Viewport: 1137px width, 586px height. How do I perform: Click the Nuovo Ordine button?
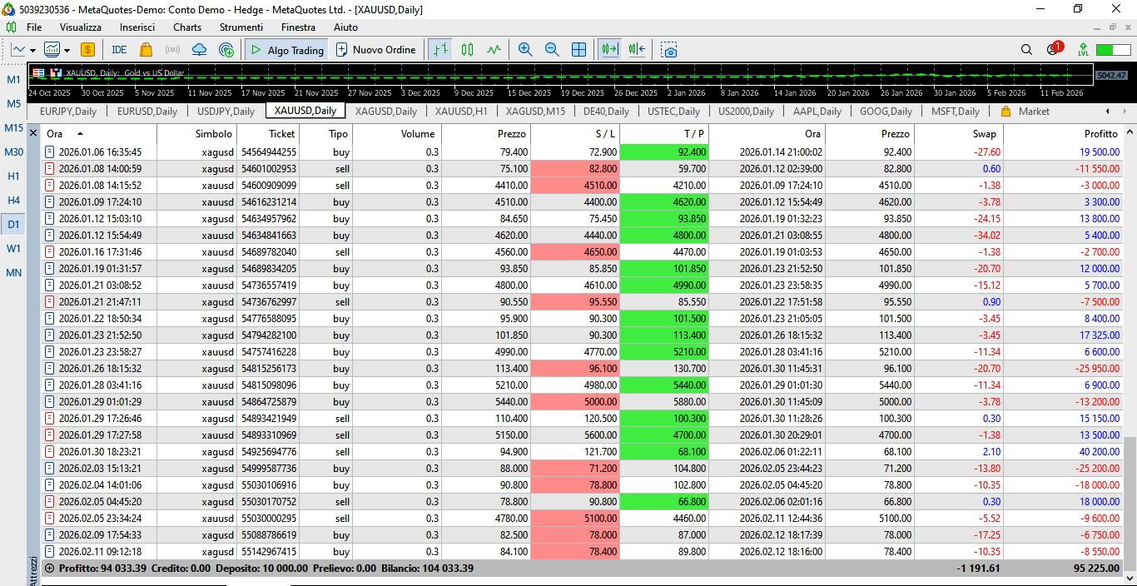tap(375, 50)
